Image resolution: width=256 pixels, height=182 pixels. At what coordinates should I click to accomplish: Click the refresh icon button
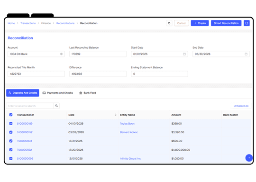[169, 23]
